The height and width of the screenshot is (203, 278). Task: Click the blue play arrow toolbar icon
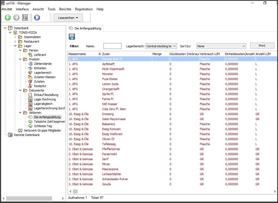[x=37, y=18]
